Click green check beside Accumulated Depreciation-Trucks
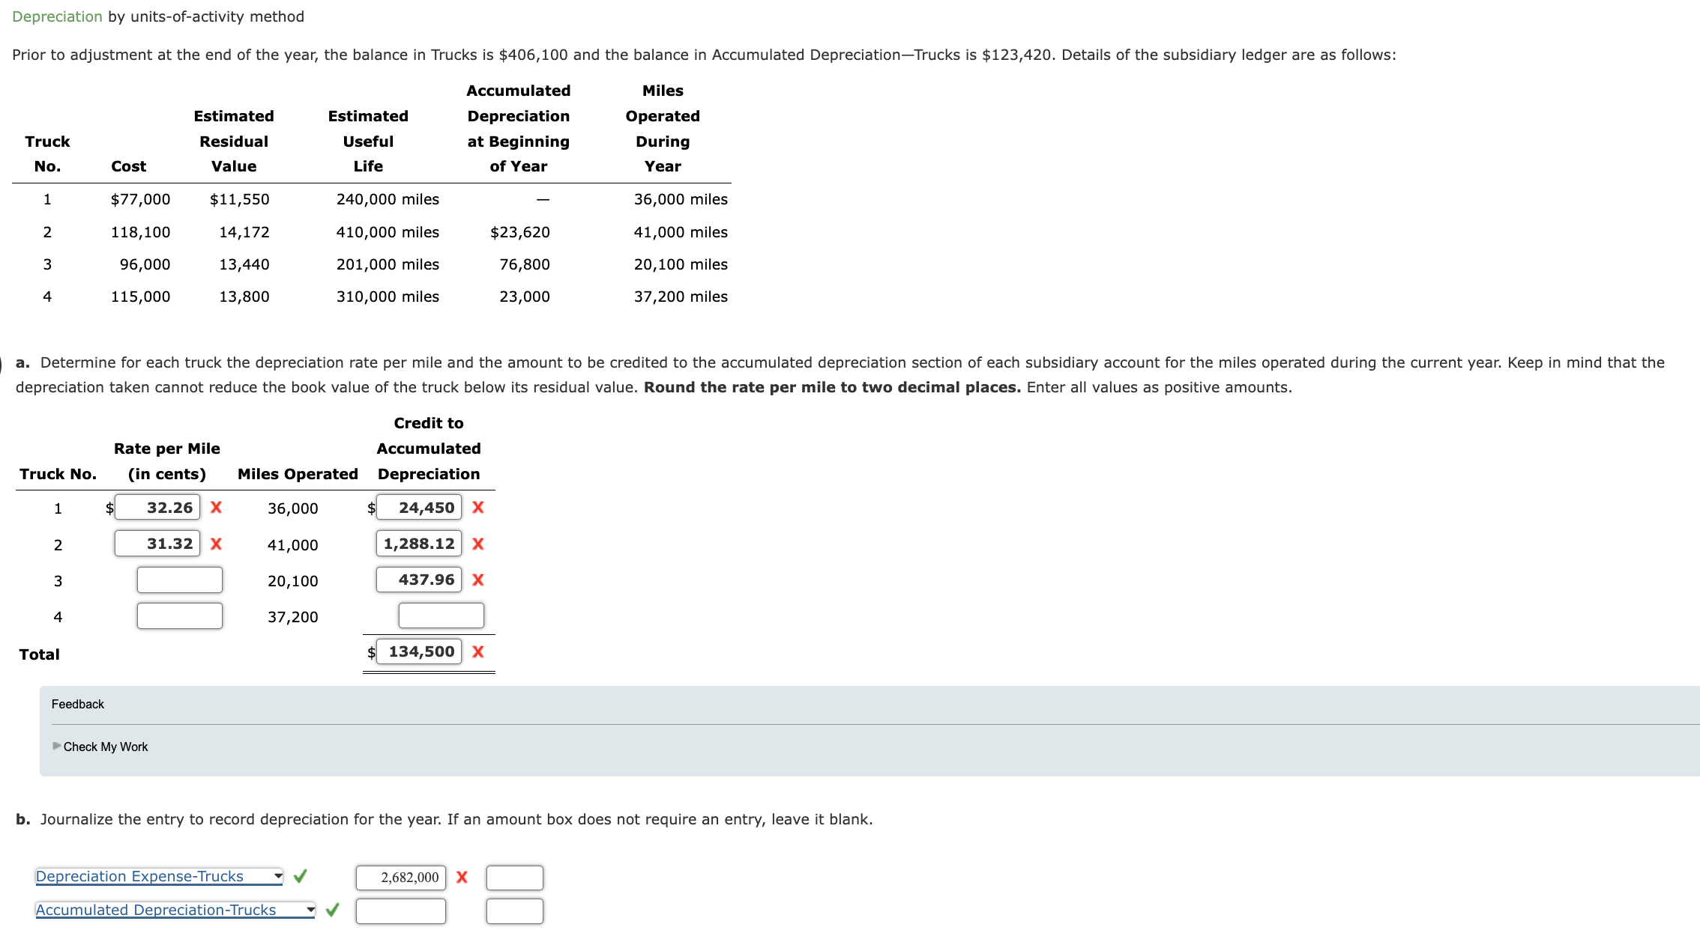 coord(333,910)
